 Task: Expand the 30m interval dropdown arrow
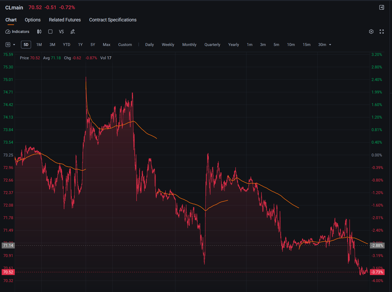coord(330,45)
